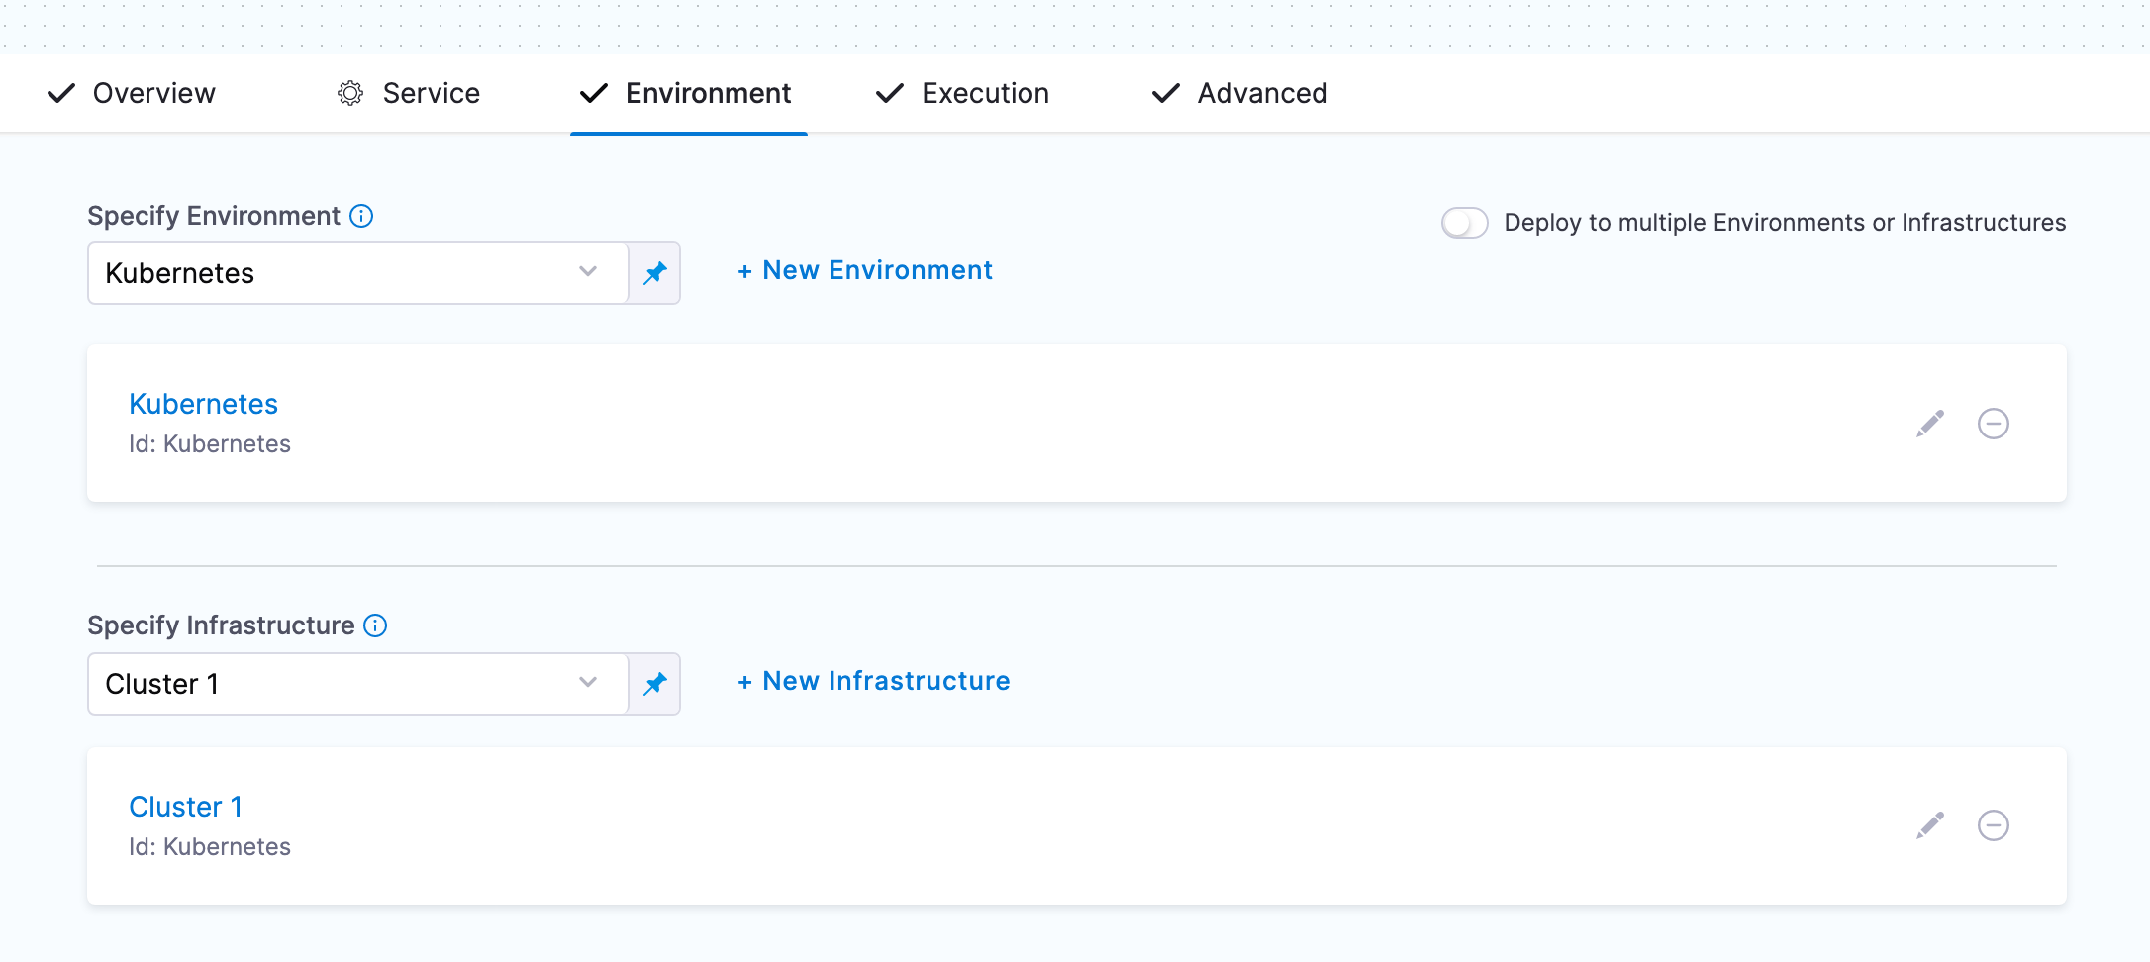
Task: Click pin icon next to Cluster 1 dropdown
Action: tap(654, 684)
